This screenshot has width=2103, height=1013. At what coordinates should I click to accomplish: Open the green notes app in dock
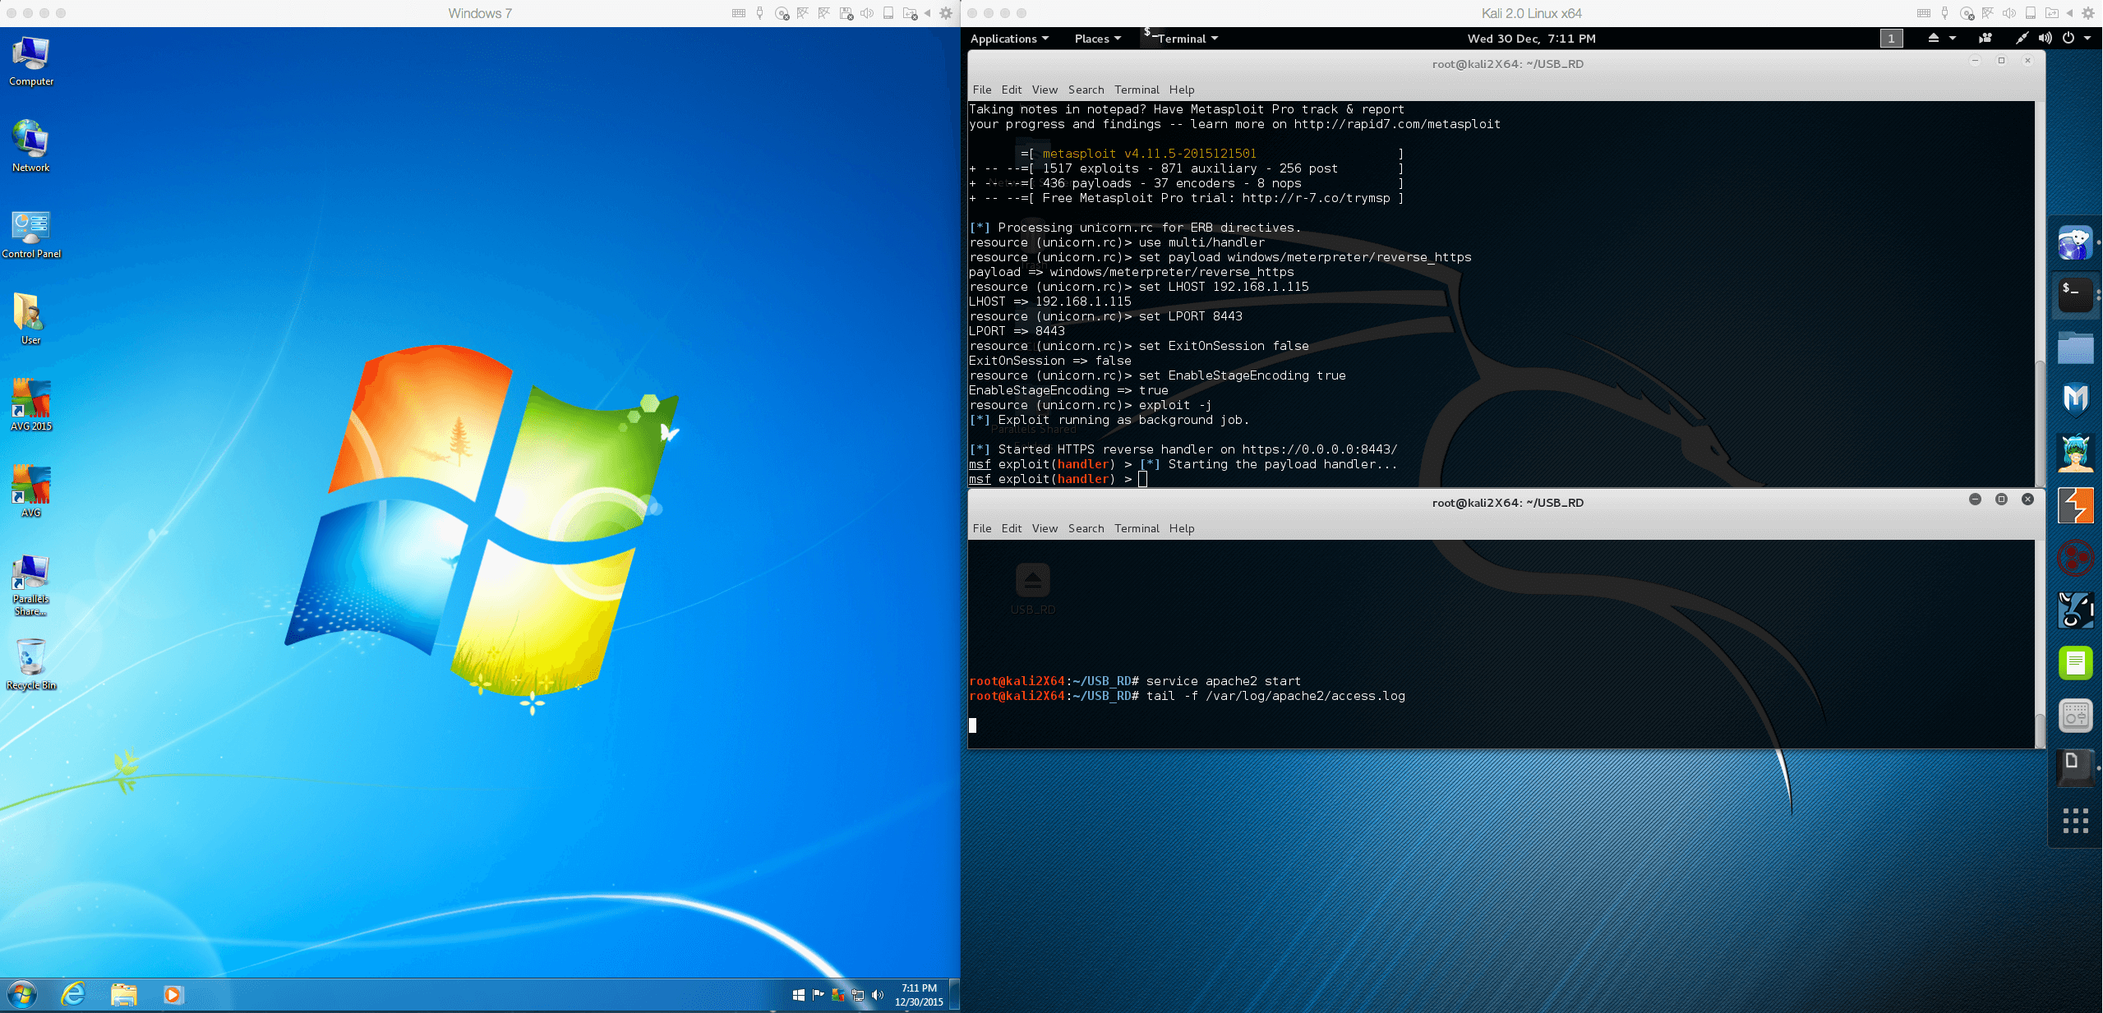(x=2075, y=663)
